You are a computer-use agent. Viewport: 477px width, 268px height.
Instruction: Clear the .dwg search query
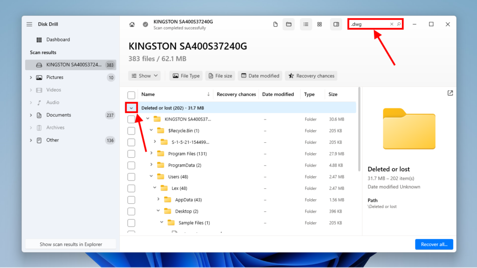pyautogui.click(x=392, y=23)
